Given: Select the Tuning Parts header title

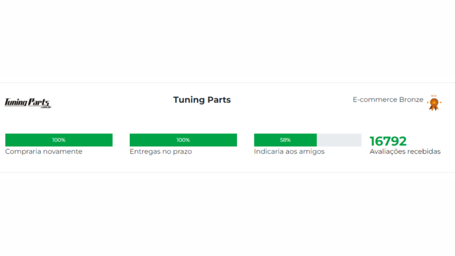Looking at the screenshot, I should tap(202, 100).
